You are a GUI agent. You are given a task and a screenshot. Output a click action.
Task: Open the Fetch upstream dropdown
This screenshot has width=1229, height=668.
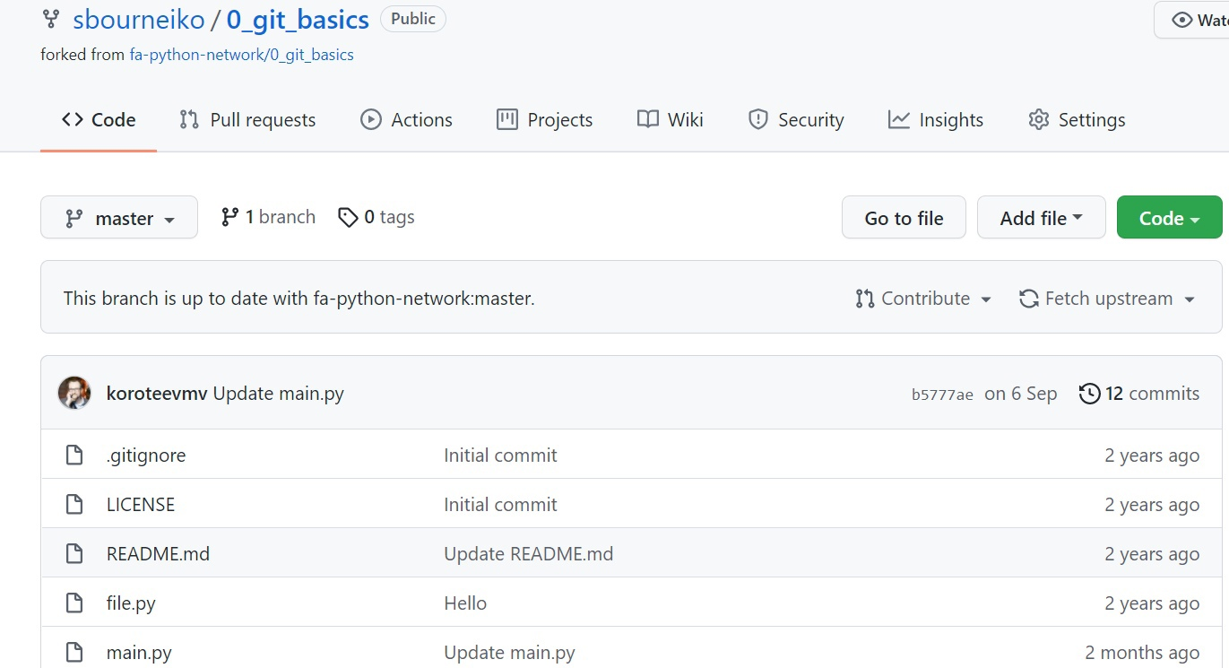click(1108, 299)
